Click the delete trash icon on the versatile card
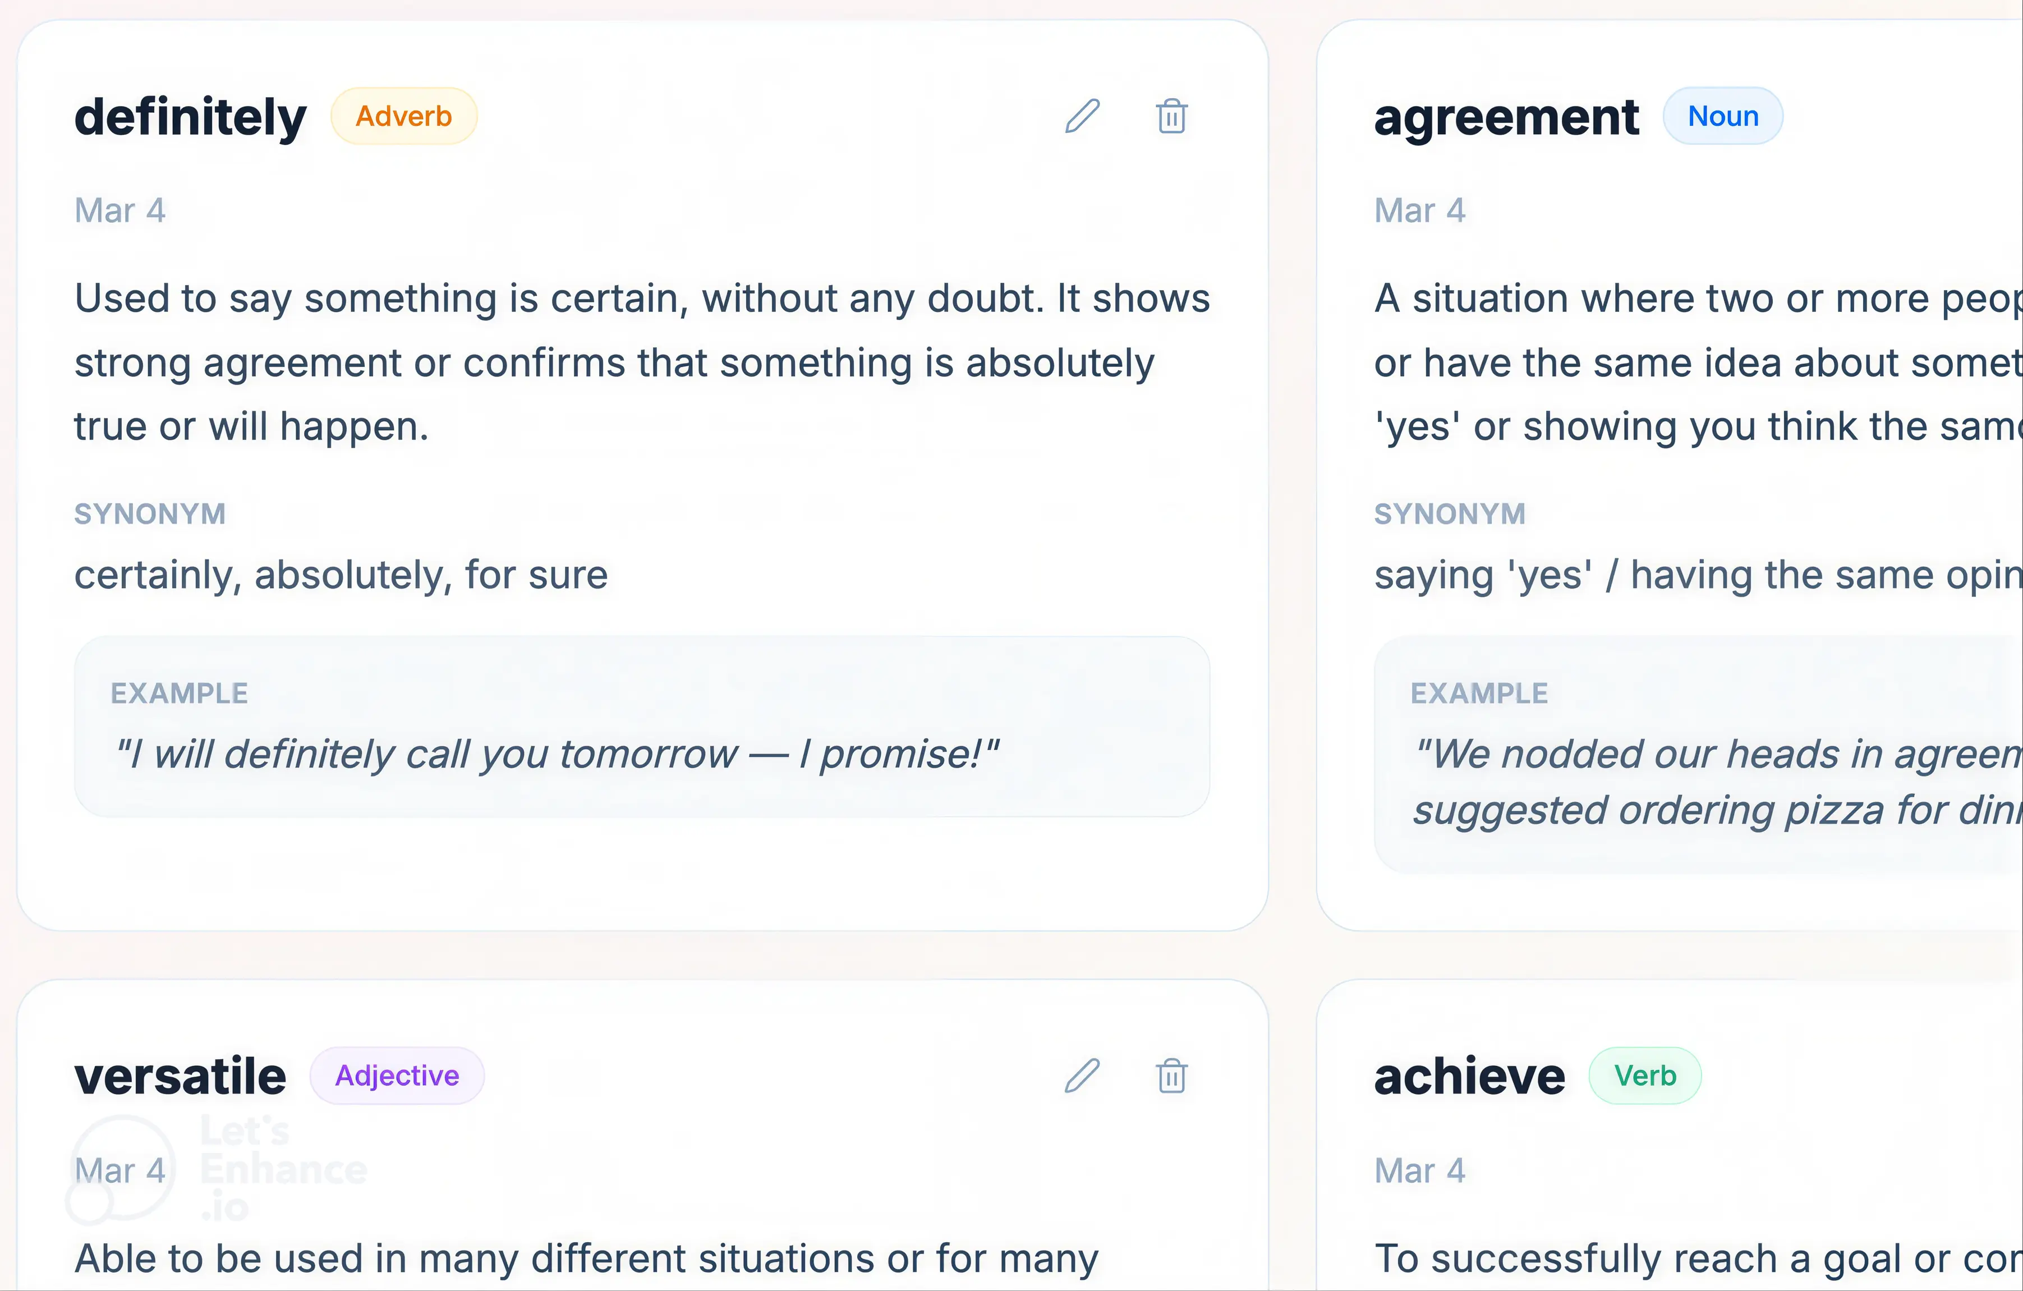 pos(1171,1077)
